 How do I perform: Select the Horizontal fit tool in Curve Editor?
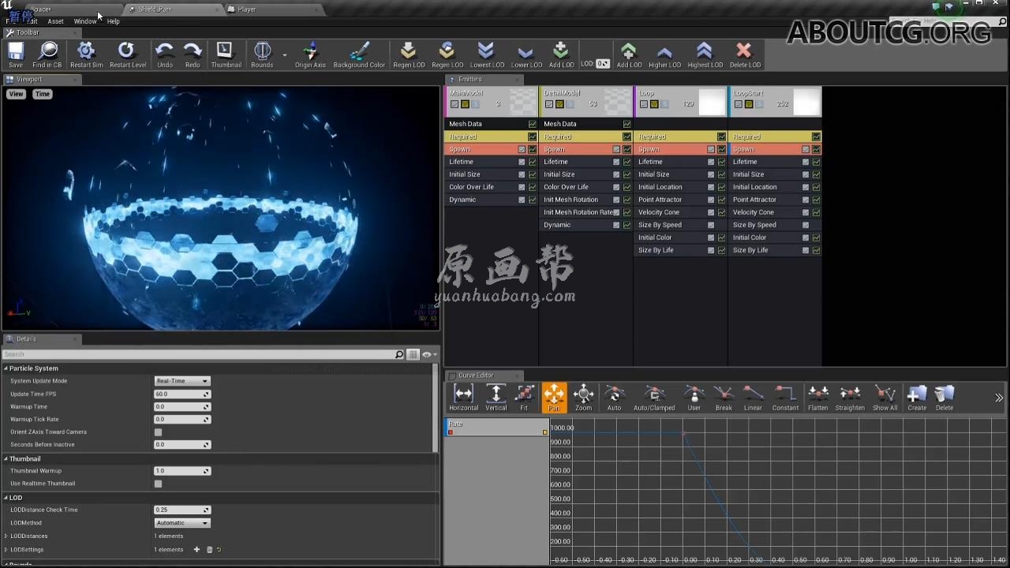point(463,398)
